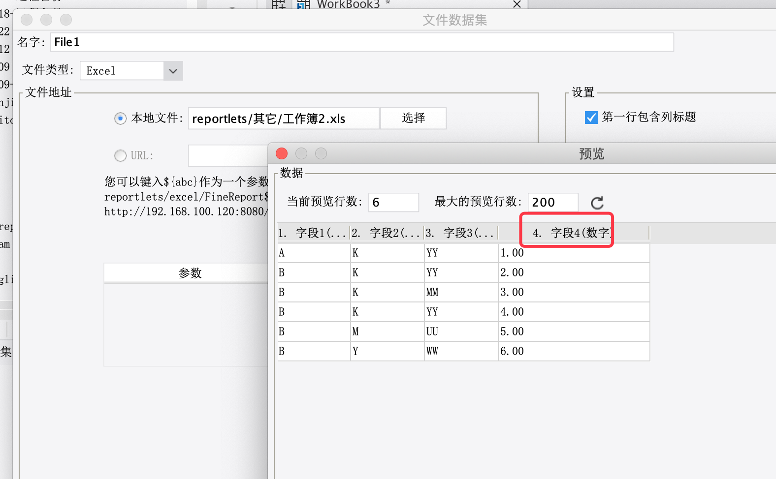776x479 pixels.
Task: Open the 文件类型 Excel dropdown
Action: click(131, 71)
